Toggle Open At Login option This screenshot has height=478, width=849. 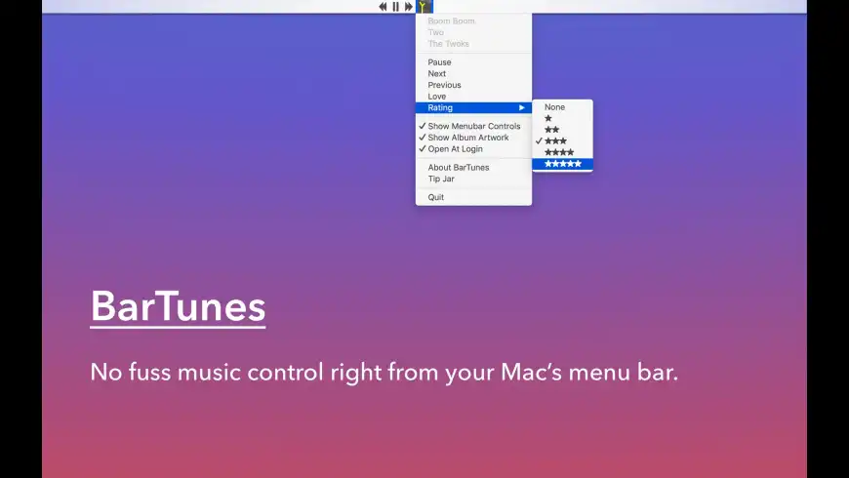tap(473, 149)
